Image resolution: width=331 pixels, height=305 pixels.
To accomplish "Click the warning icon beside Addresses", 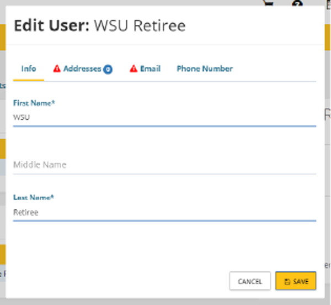I will click(x=57, y=69).
